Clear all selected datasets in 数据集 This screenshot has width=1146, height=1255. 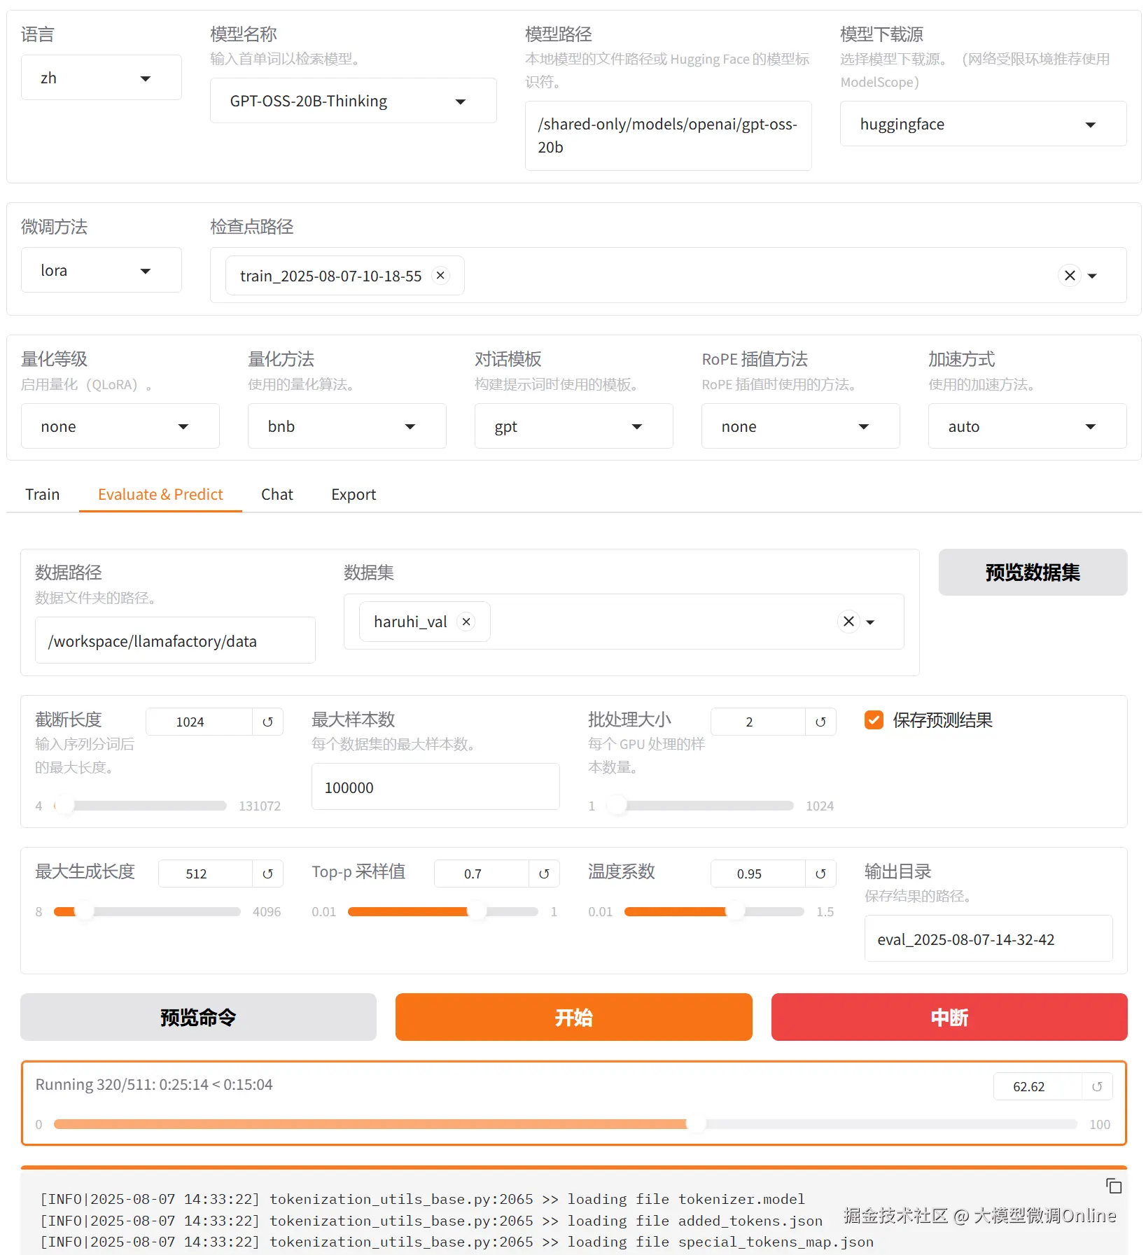(848, 622)
